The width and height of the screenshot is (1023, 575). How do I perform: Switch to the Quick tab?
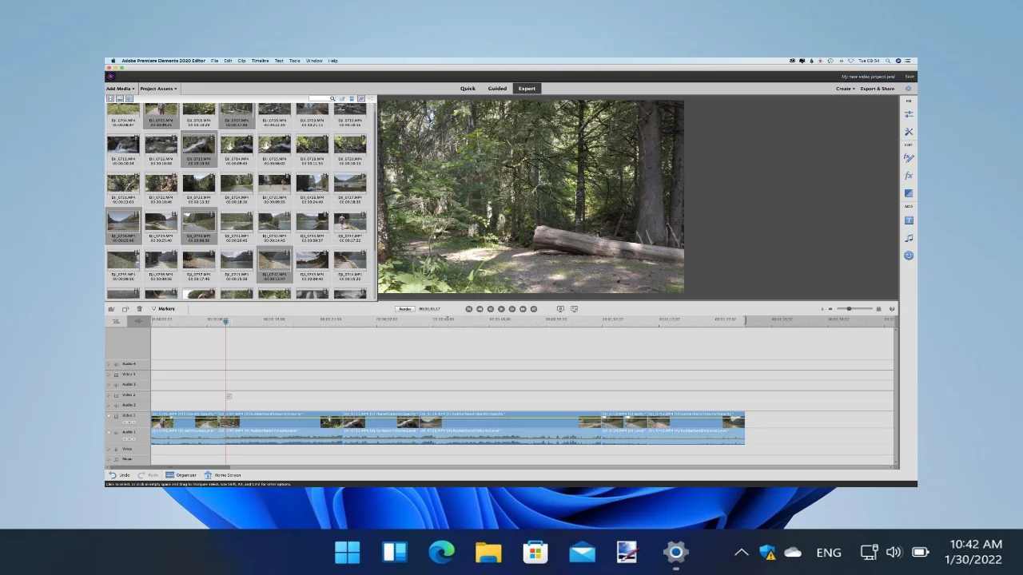(468, 89)
